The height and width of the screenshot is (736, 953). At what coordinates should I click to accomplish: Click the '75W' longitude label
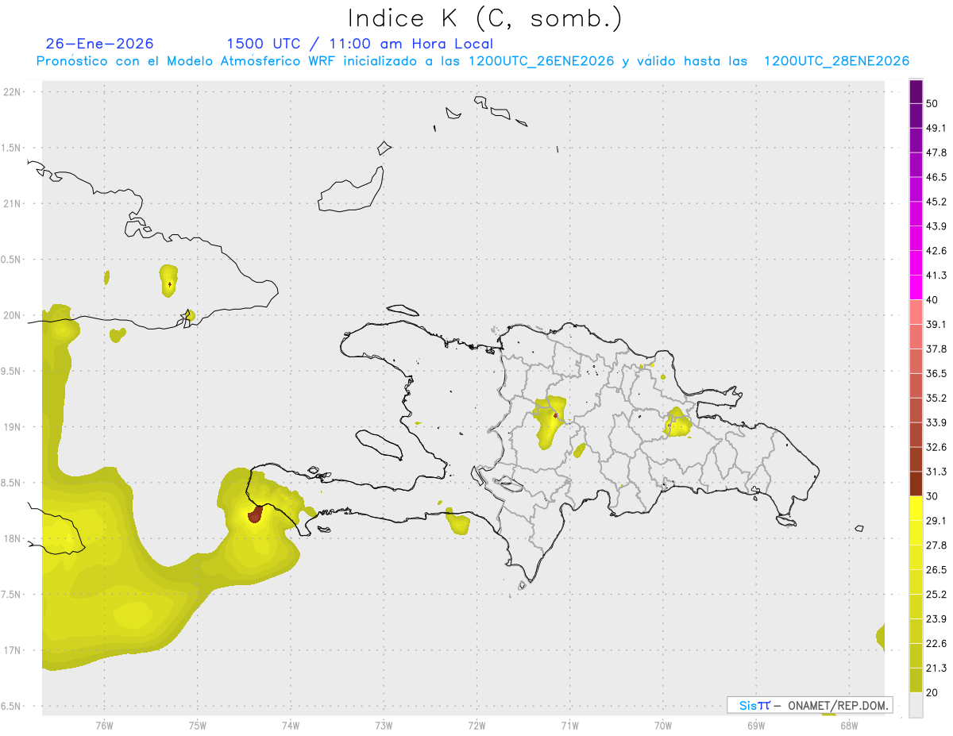197,726
